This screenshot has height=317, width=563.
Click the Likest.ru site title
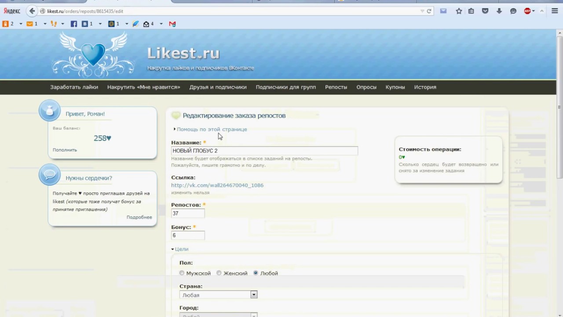coord(183,53)
